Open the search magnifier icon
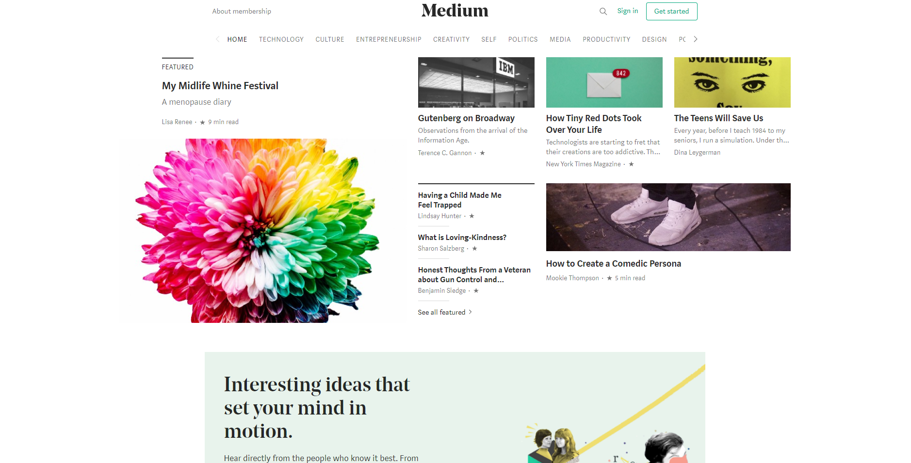 (x=603, y=11)
